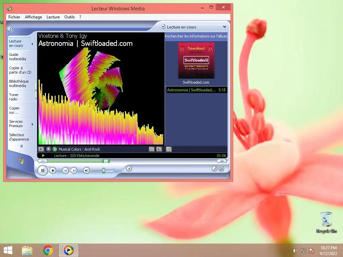The height and width of the screenshot is (257, 343).
Task: Open File Explorer from taskbar
Action: pos(27,250)
